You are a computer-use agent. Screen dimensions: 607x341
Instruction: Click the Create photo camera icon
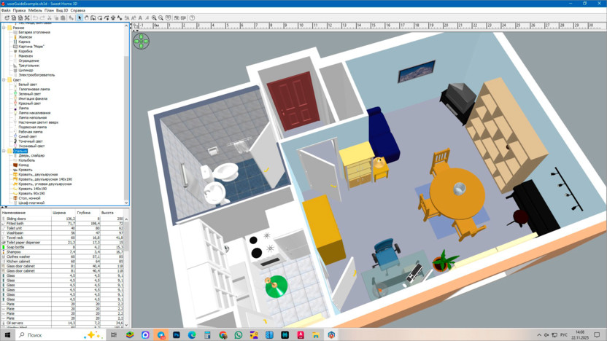[x=169, y=17]
